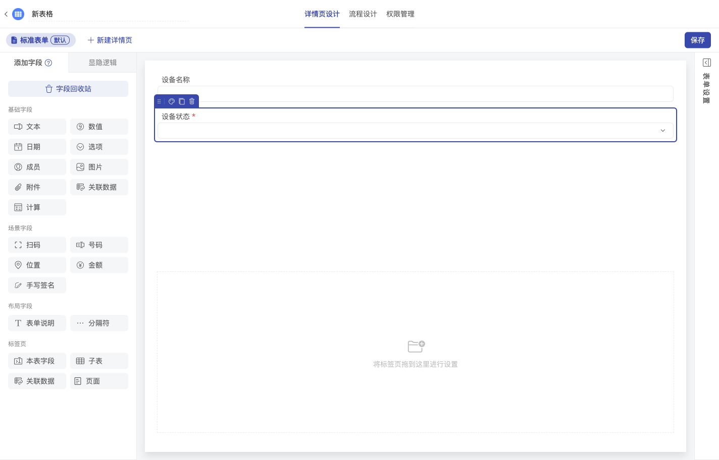Delete 设备状态 using the trash icon
Viewport: 719px width, 460px height.
[192, 101]
